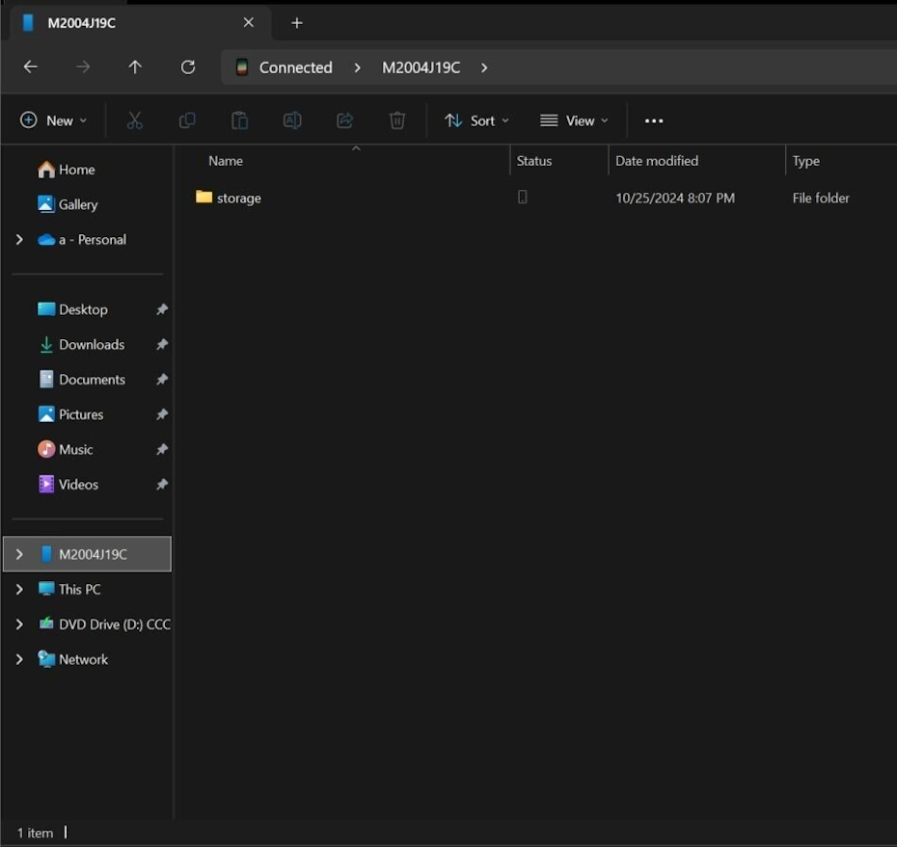Image resolution: width=897 pixels, height=847 pixels.
Task: Open the View layout dropdown
Action: 575,120
